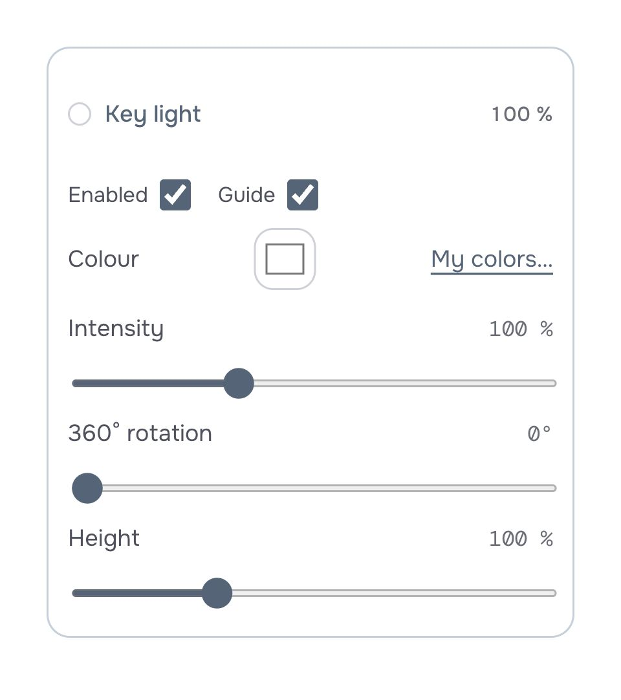Uncheck the Enabled checkbox
621x700 pixels.
tap(175, 195)
